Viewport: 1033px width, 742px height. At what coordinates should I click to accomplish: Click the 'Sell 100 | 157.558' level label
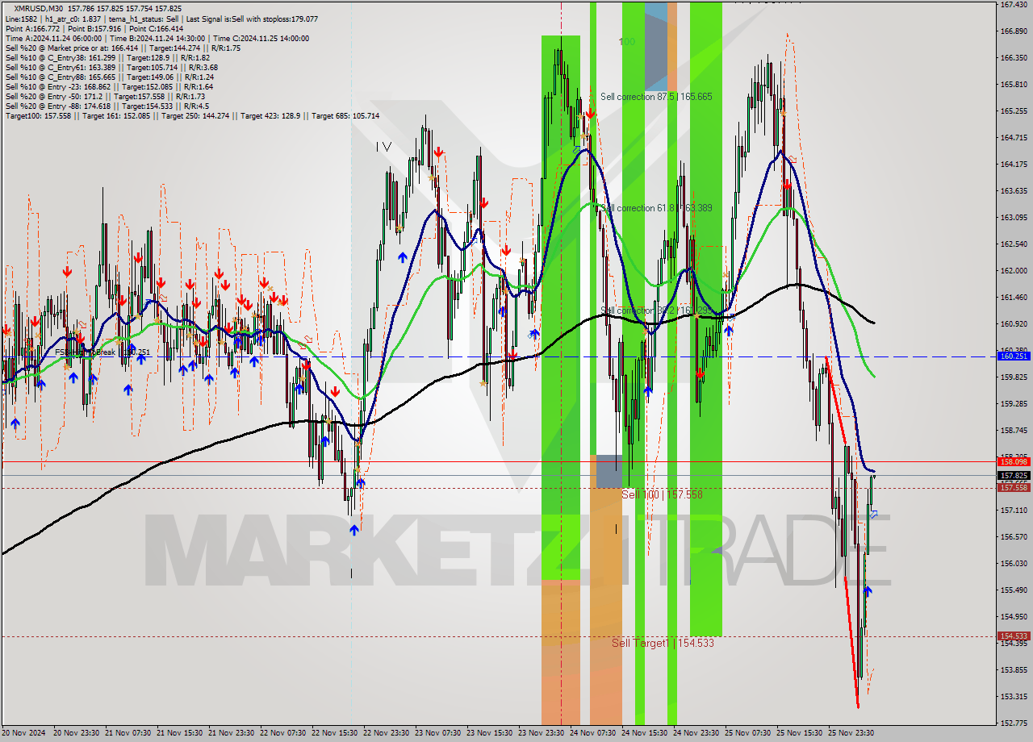(662, 494)
